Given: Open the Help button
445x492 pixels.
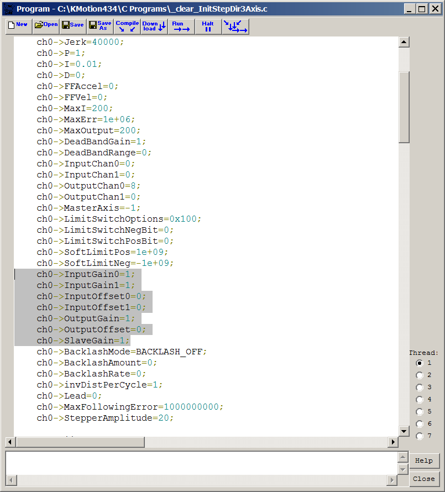Looking at the screenshot, I should click(x=424, y=460).
